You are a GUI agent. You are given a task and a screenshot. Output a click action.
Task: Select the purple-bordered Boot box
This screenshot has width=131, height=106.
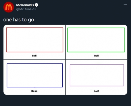point(97,75)
